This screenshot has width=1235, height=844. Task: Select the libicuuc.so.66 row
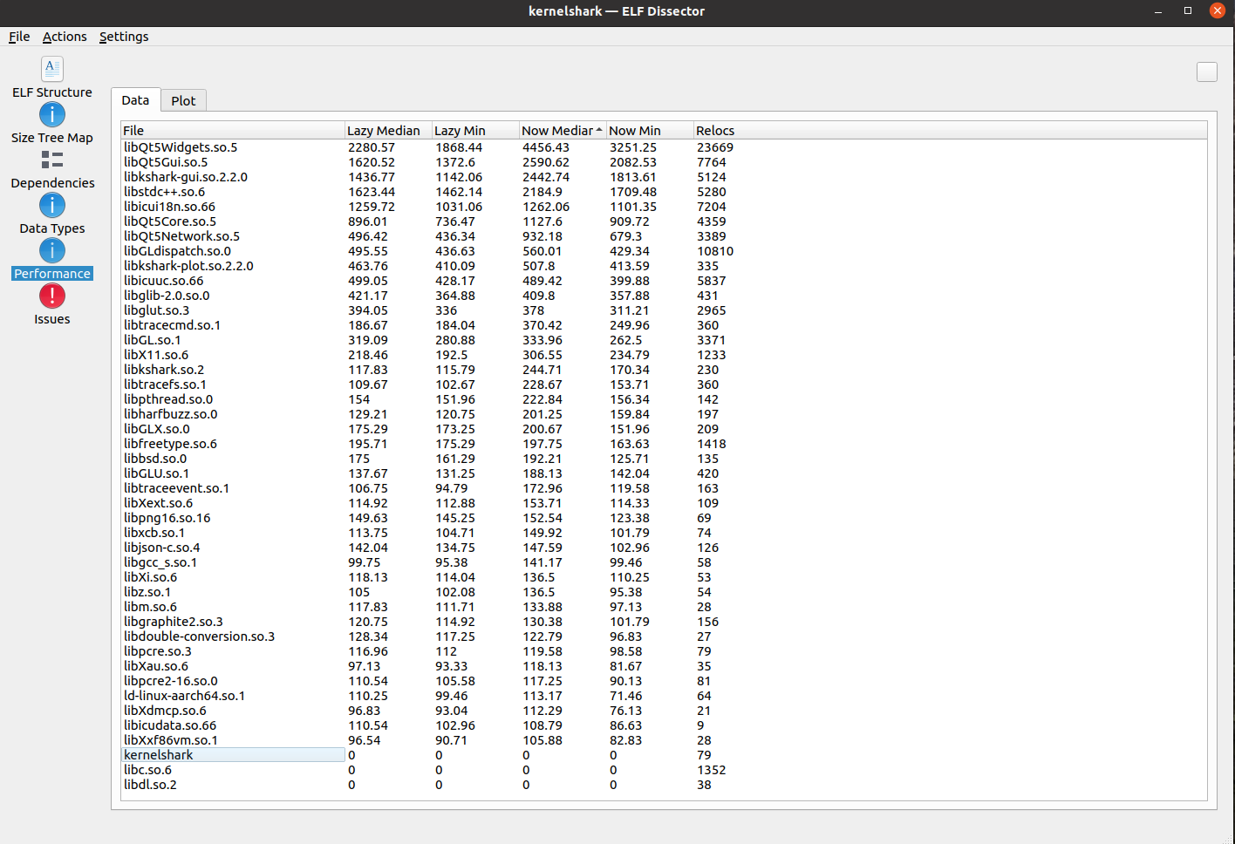point(664,281)
